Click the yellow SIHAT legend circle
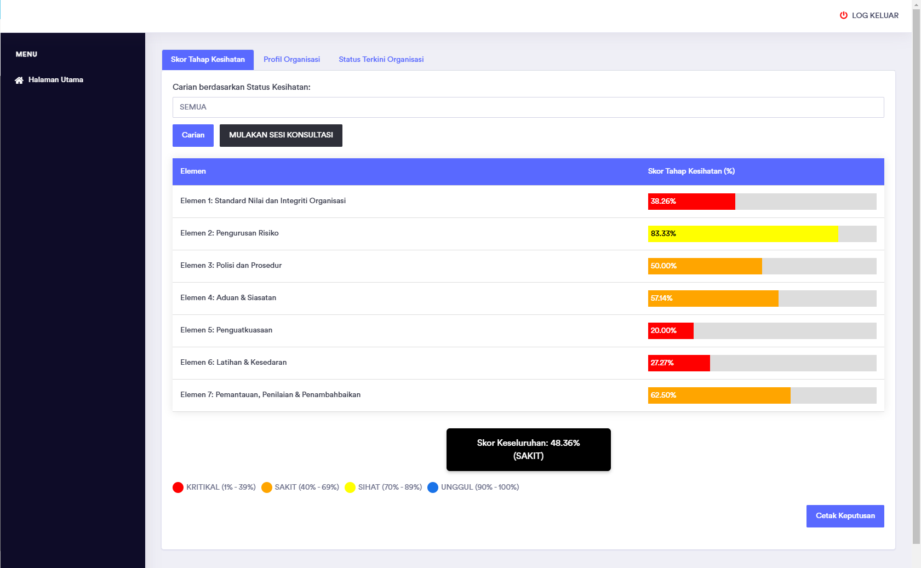This screenshot has width=921, height=568. [350, 487]
